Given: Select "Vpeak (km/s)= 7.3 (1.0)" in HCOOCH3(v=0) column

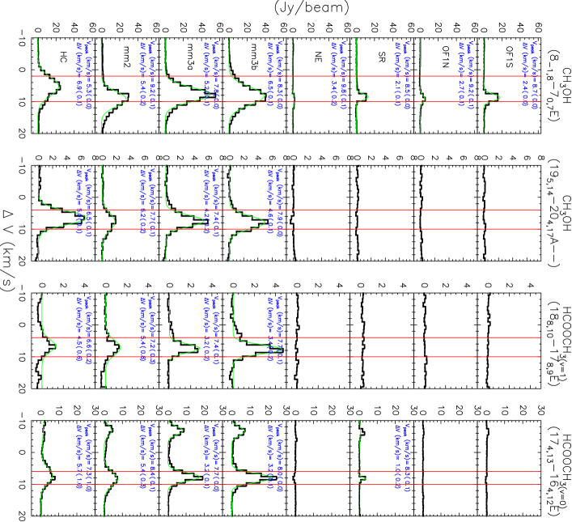Looking at the screenshot, I should click(x=89, y=458).
